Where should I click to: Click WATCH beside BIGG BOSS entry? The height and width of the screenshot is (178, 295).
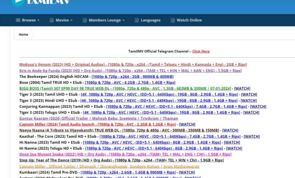coord(242,88)
